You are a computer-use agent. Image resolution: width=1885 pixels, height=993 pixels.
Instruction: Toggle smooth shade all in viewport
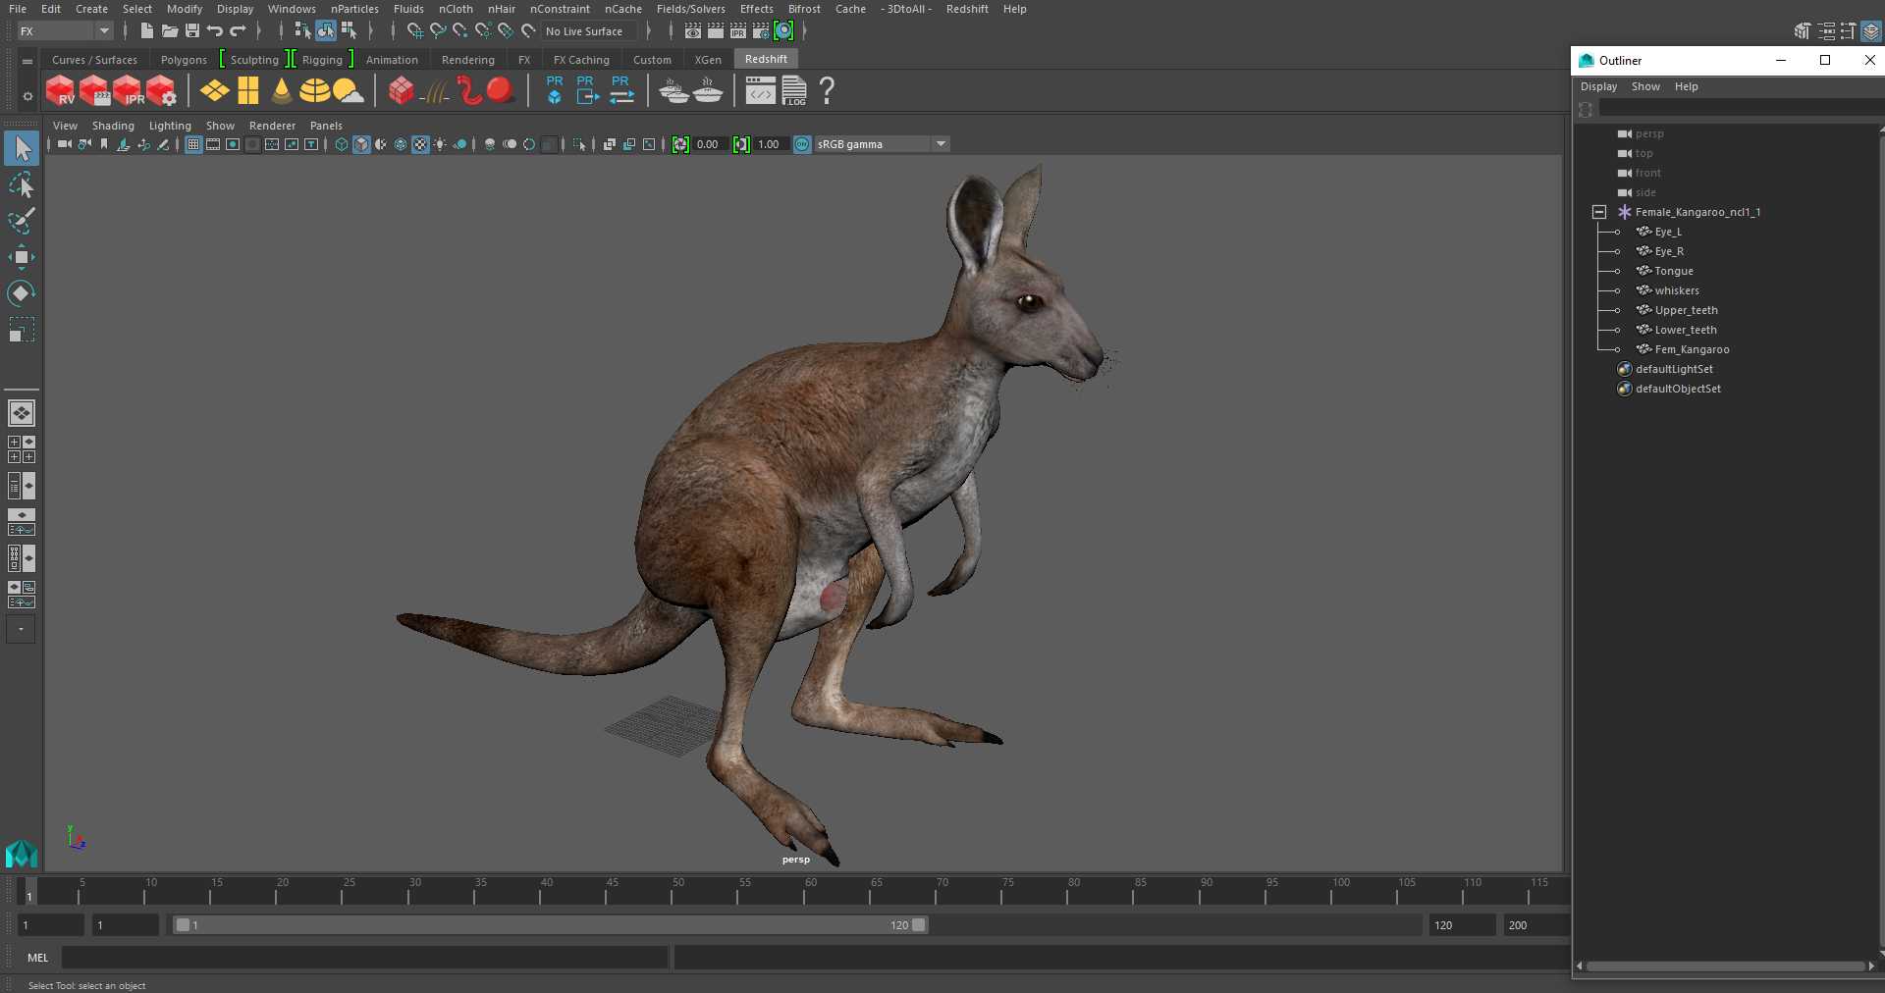pyautogui.click(x=361, y=144)
